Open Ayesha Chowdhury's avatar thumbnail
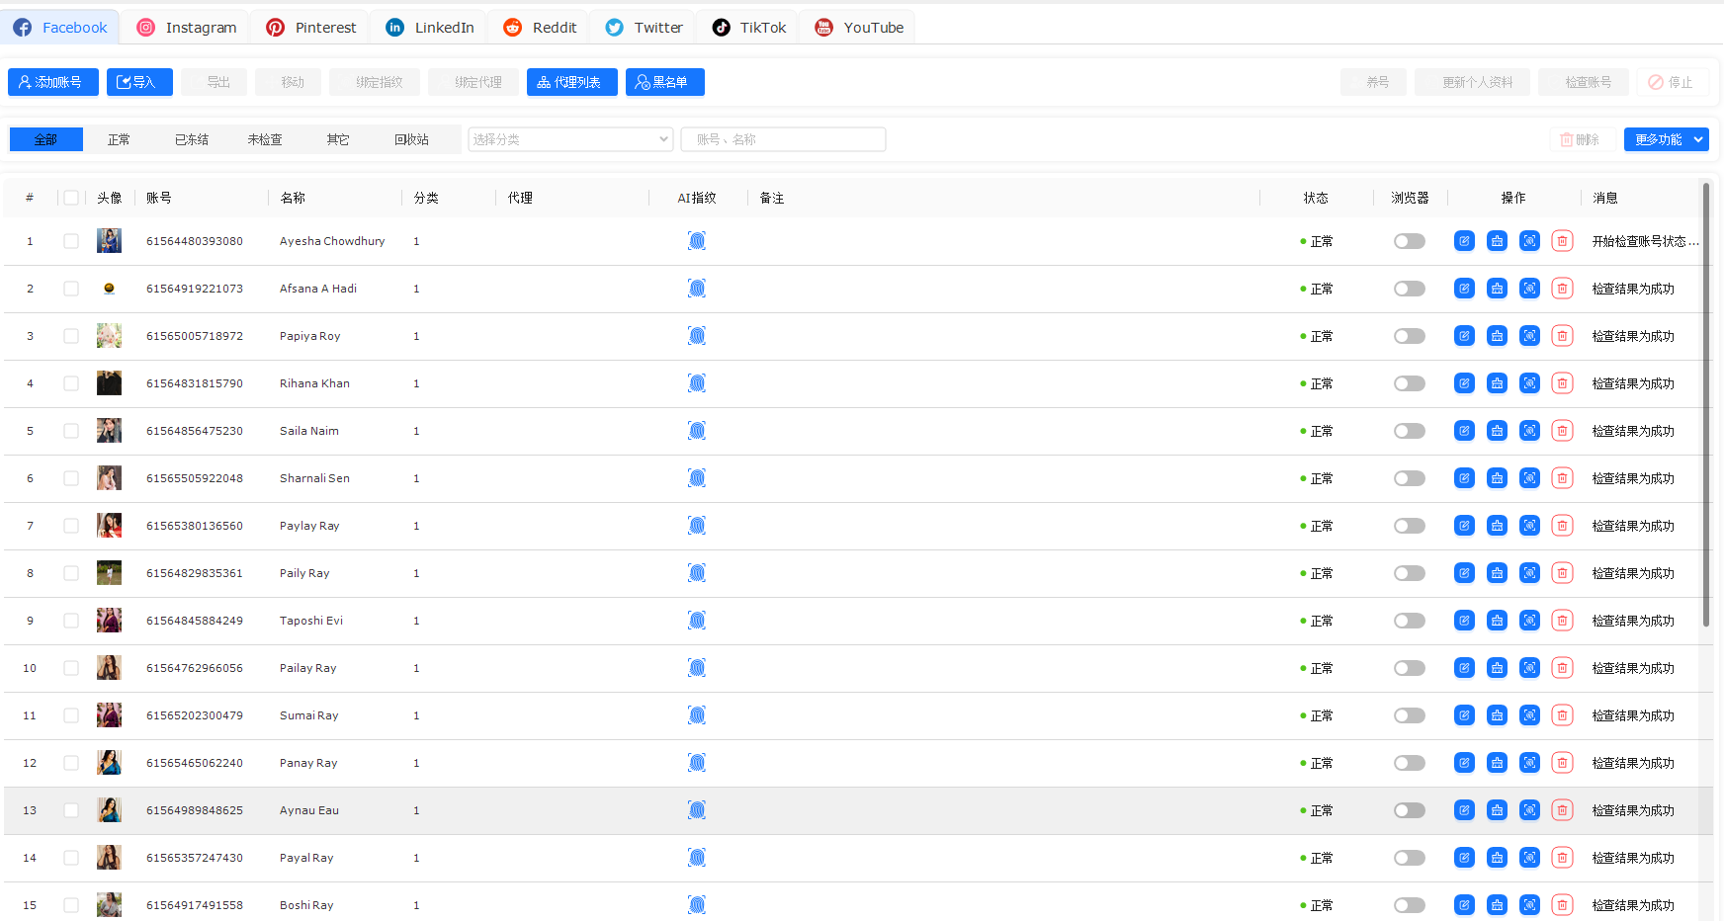This screenshot has height=921, width=1724. [109, 241]
